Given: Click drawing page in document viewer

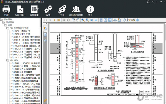Looking at the screenshot, I should point(107,64).
